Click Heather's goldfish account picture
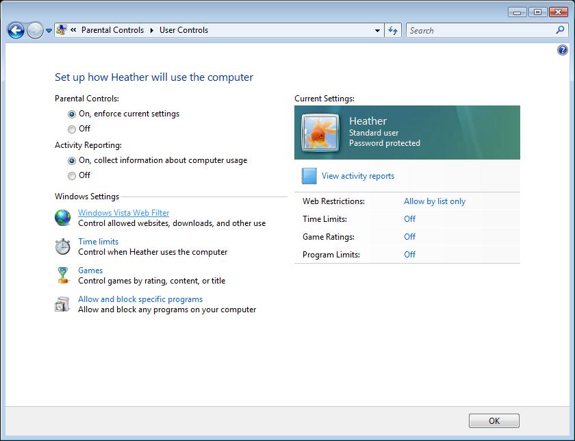This screenshot has height=441, width=575. pyautogui.click(x=320, y=133)
